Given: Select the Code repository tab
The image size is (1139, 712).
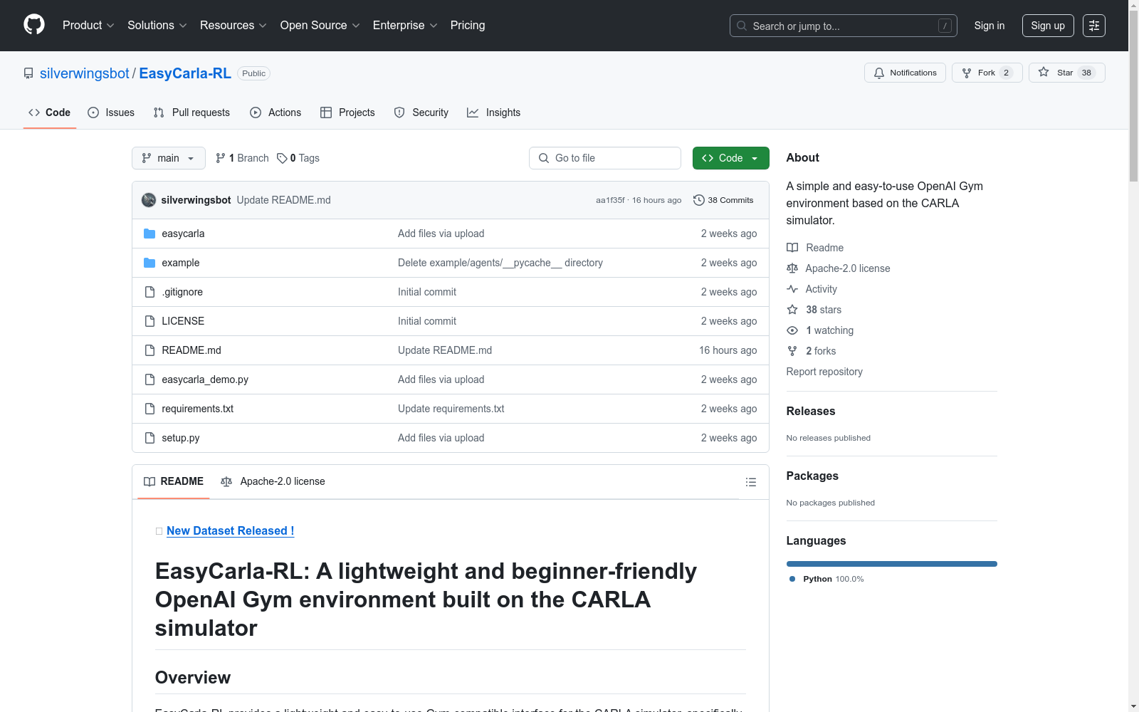Looking at the screenshot, I should (x=49, y=112).
